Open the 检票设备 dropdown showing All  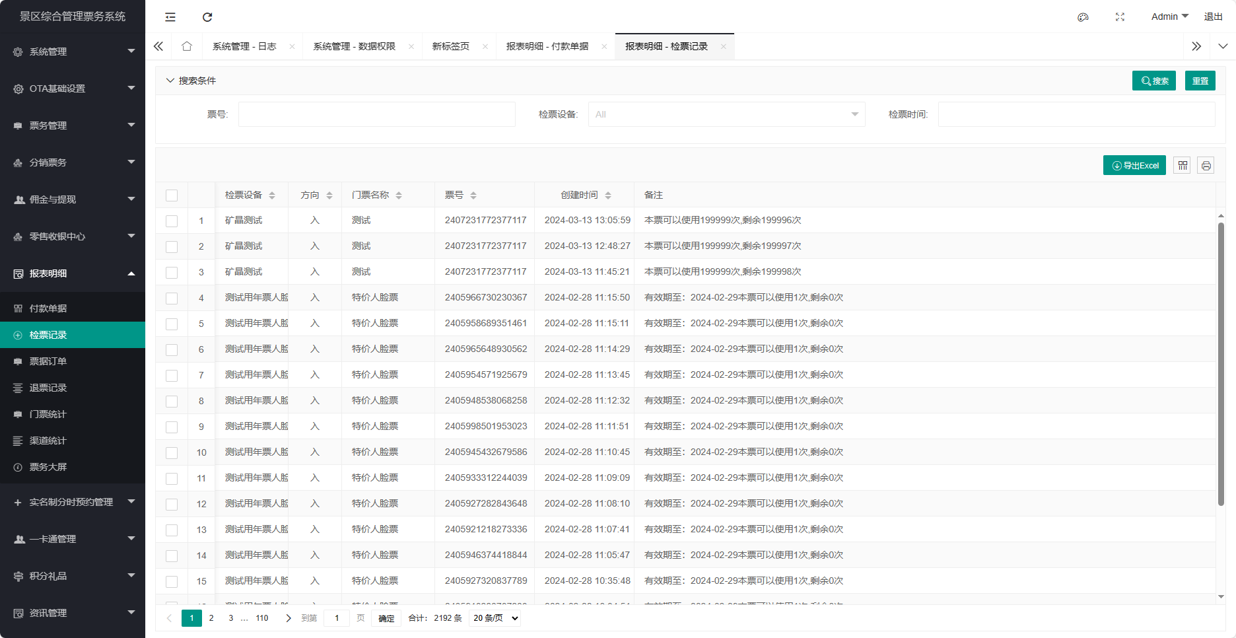click(726, 114)
